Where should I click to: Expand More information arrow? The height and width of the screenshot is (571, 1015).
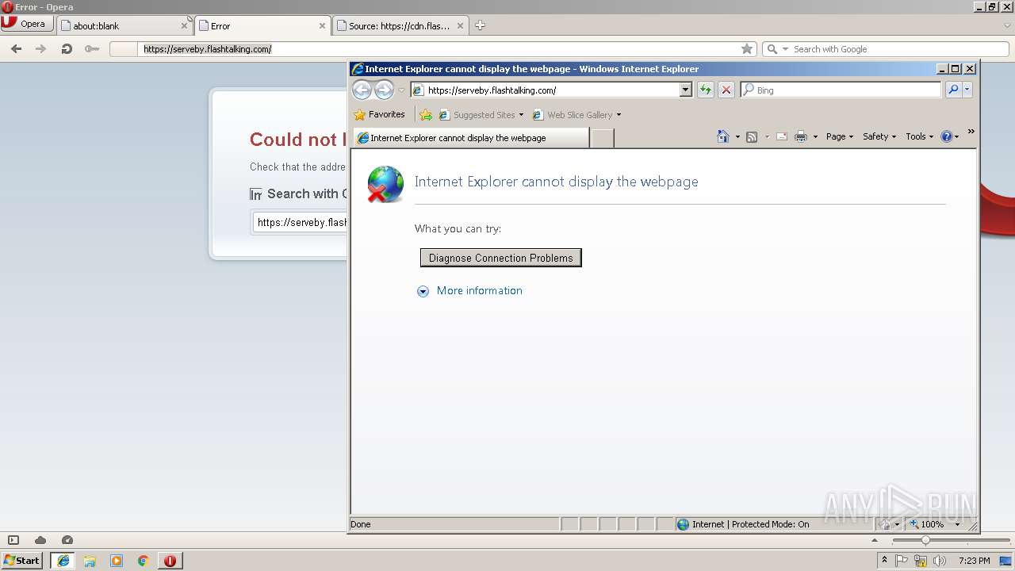click(423, 291)
